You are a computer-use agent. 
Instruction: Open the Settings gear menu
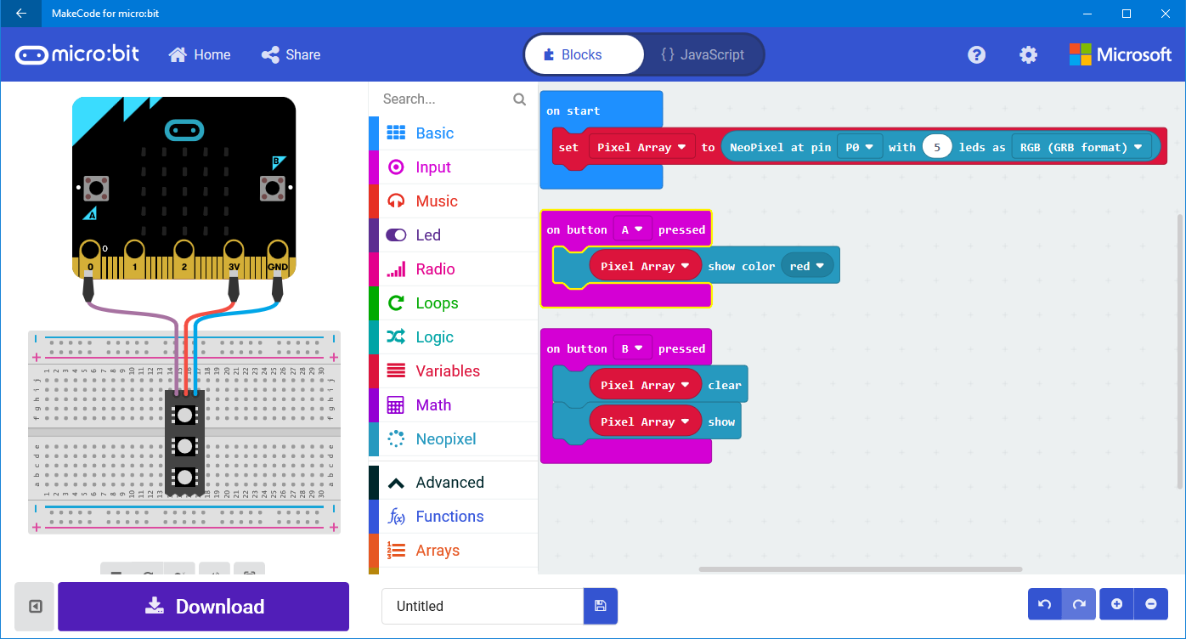point(1028,54)
